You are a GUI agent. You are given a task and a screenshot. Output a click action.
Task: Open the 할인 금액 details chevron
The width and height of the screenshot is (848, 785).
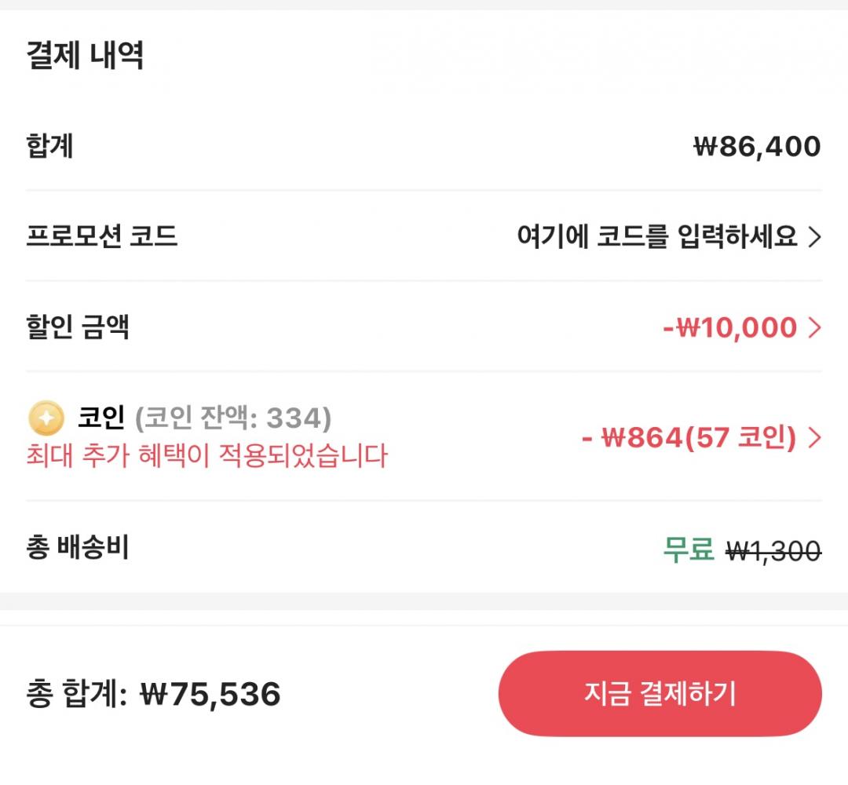pyautogui.click(x=815, y=327)
